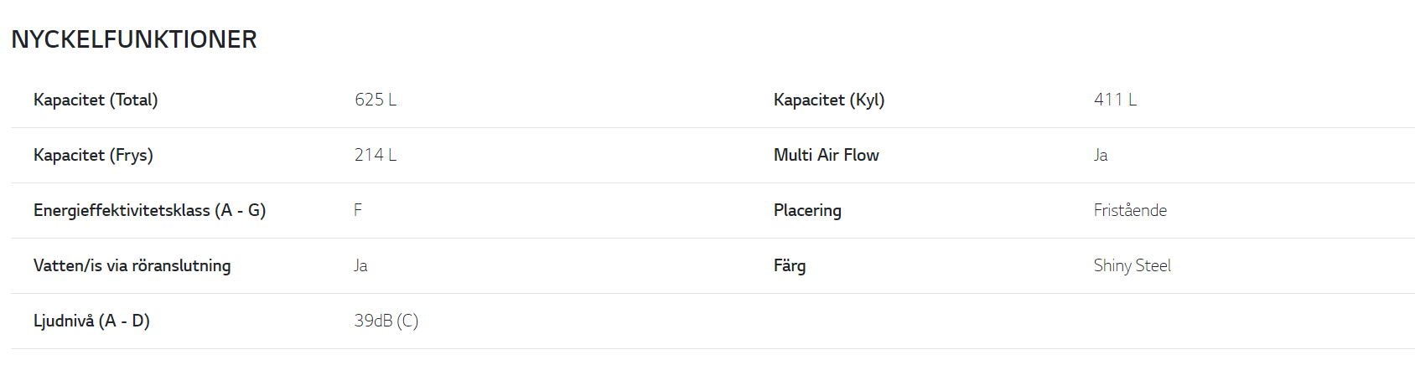Select the Kapacitet (Kyl) label

tap(829, 100)
